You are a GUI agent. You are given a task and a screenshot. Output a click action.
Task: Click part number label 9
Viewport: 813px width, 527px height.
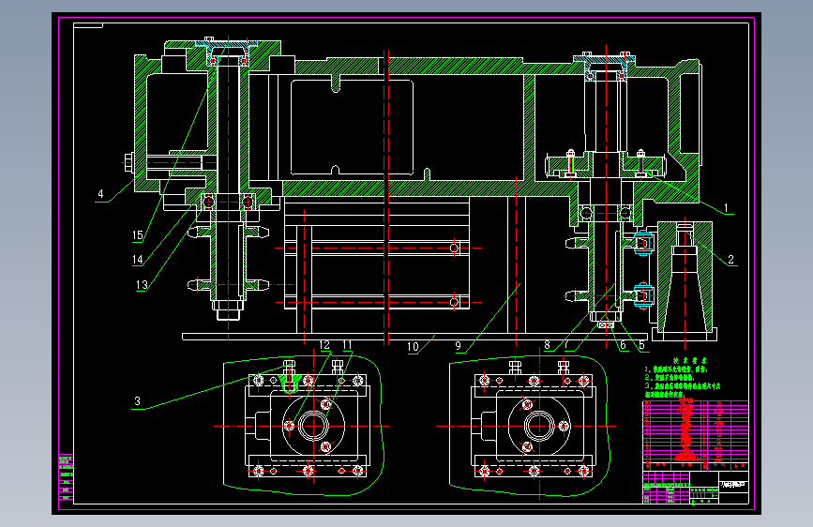tap(458, 346)
